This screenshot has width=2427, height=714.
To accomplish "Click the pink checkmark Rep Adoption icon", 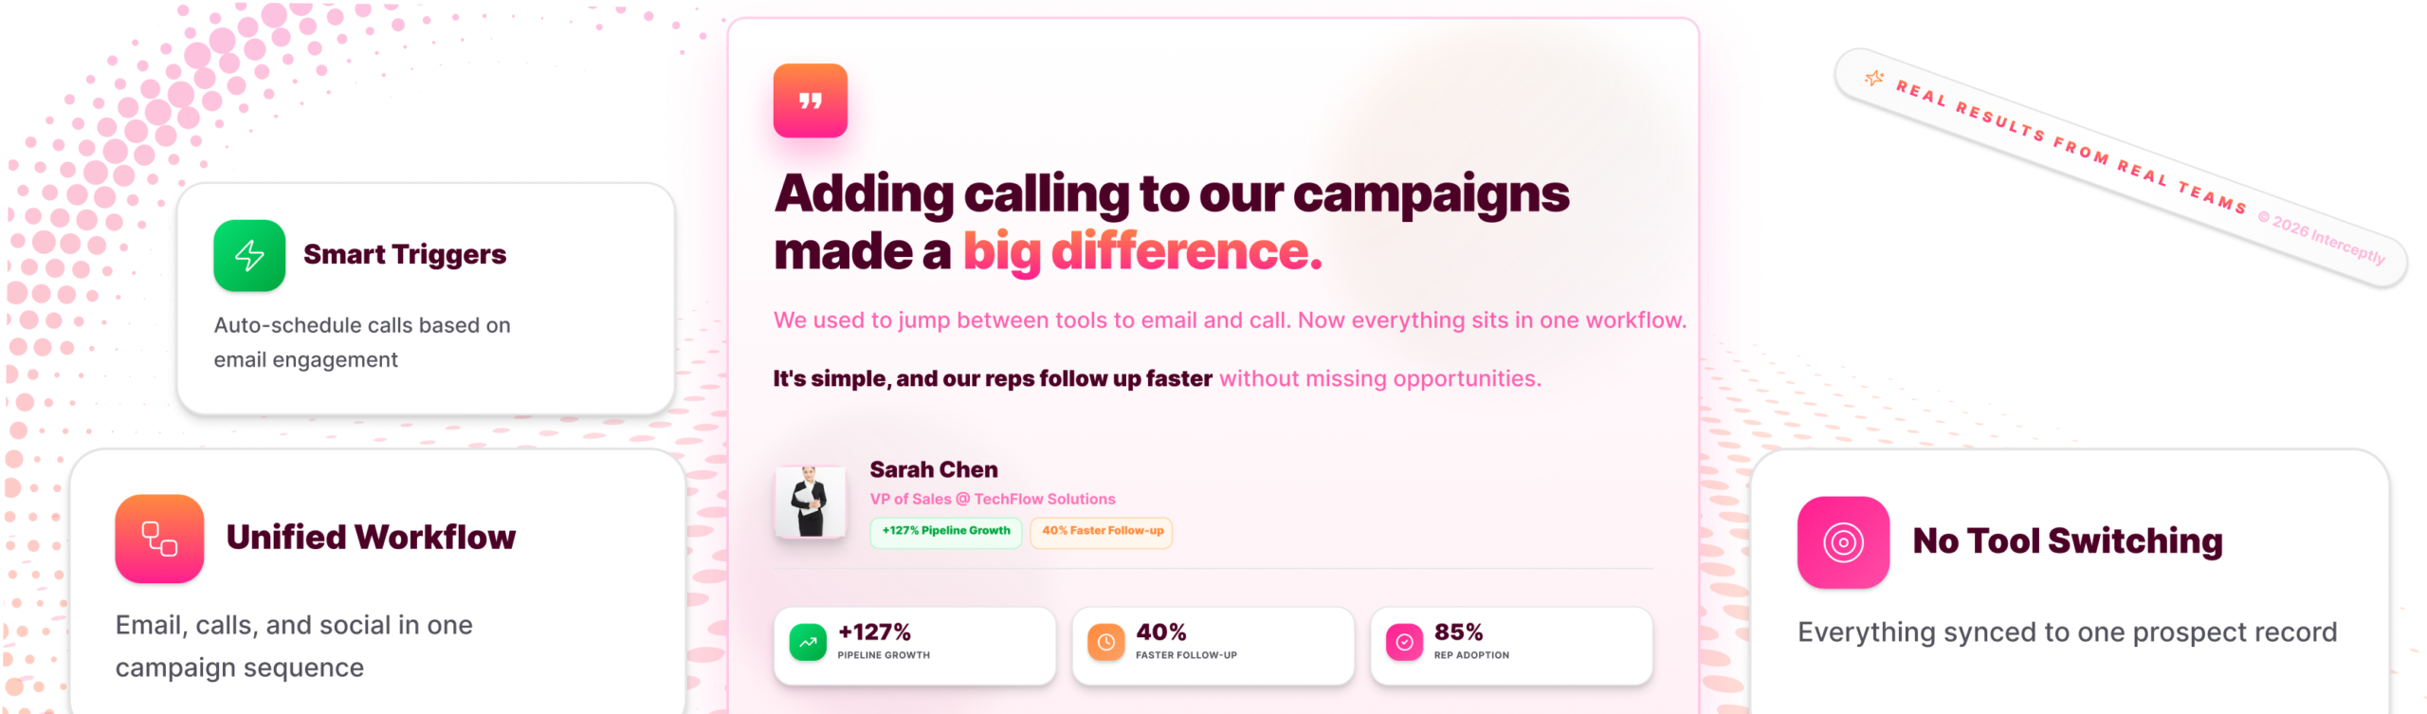I will pyautogui.click(x=1404, y=642).
